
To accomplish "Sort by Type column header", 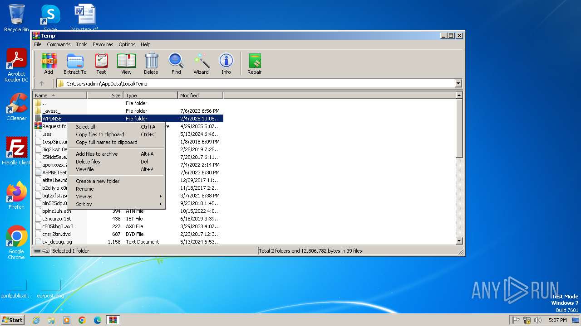I will point(150,96).
